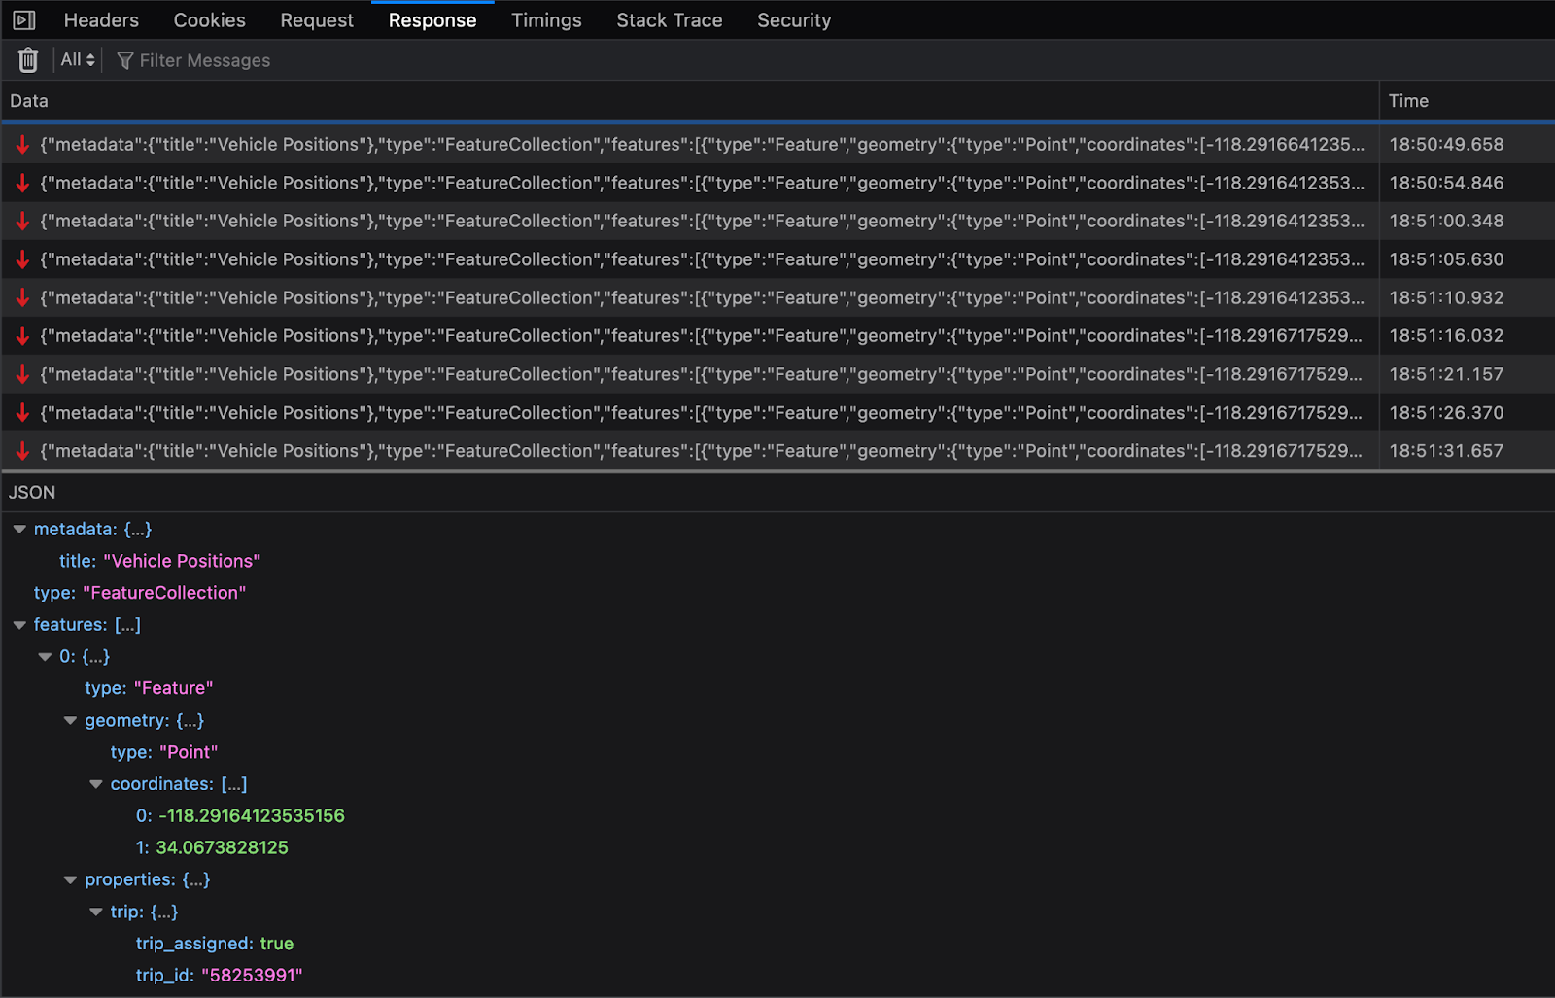Click the panel icon left of Headers tab
1555x998 pixels.
[22, 18]
